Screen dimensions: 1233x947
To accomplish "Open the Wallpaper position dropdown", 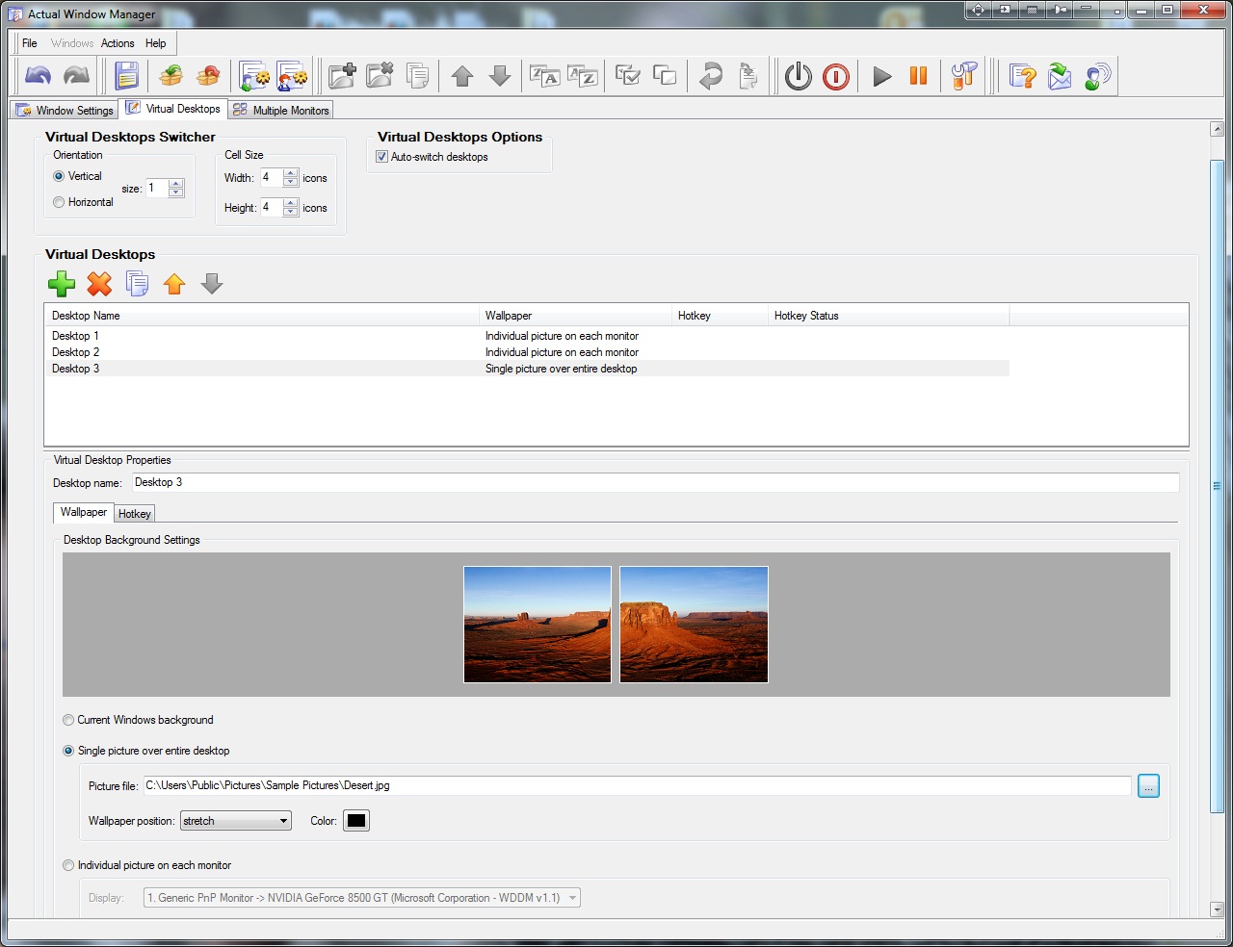I will (284, 820).
